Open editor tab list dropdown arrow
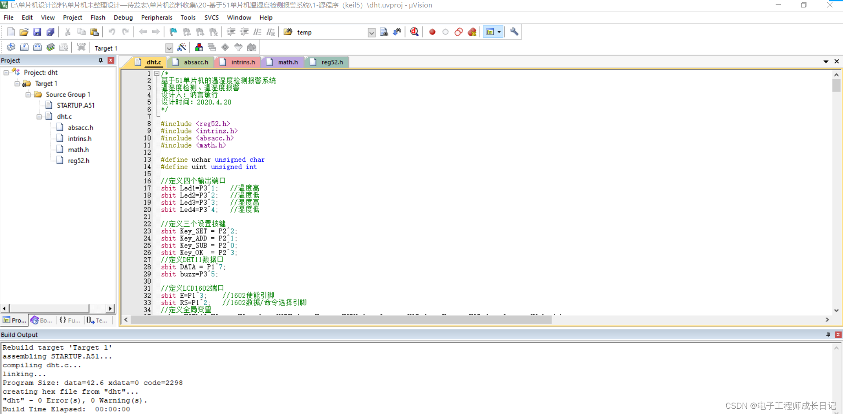 (826, 62)
